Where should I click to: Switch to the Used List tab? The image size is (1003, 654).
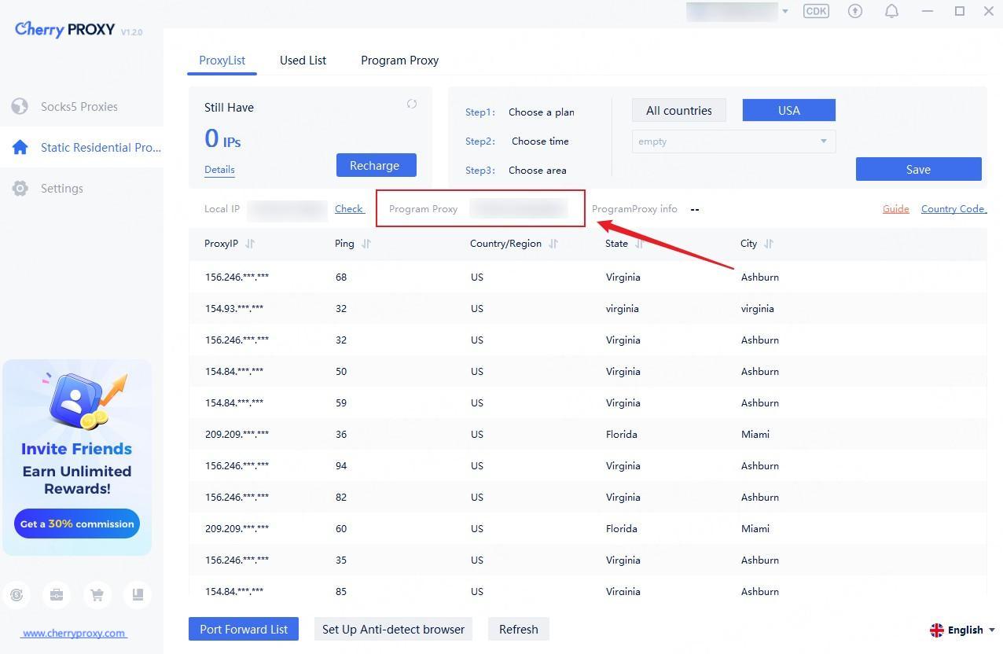click(x=303, y=61)
